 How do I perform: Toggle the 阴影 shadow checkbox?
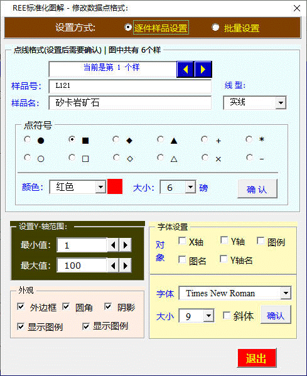point(108,306)
